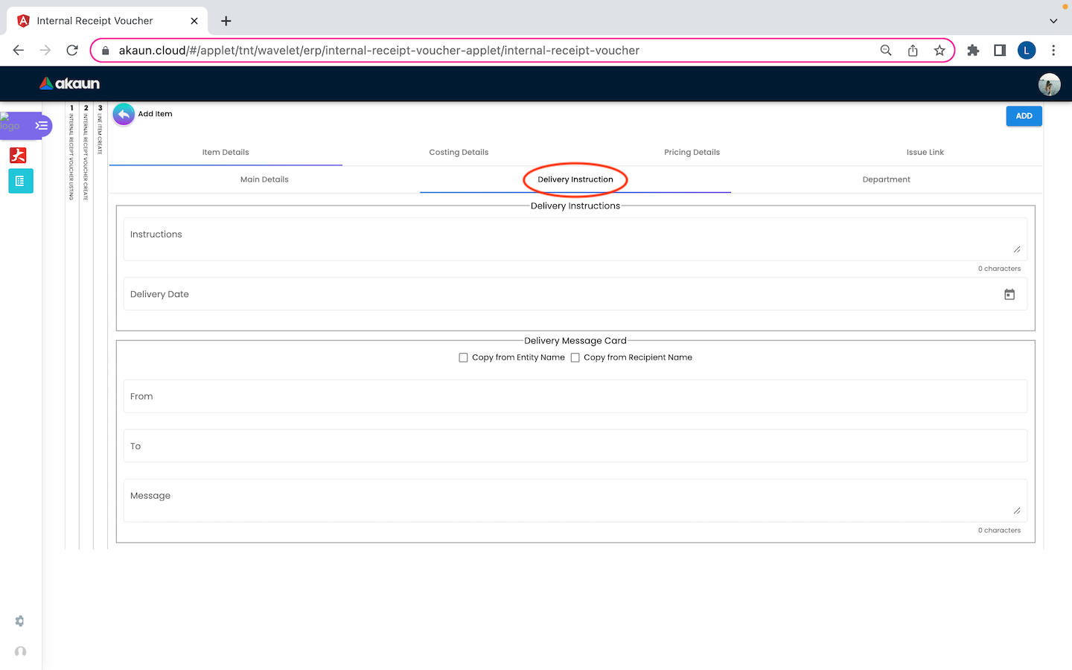Open the settings gear in sidebar
Image resolution: width=1072 pixels, height=670 pixels.
point(20,621)
